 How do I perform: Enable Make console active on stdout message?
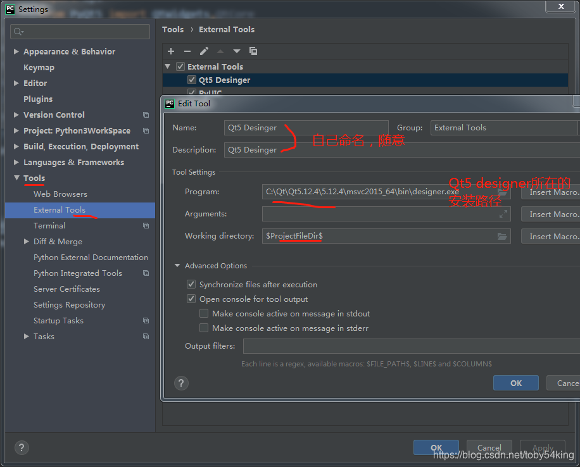click(204, 314)
